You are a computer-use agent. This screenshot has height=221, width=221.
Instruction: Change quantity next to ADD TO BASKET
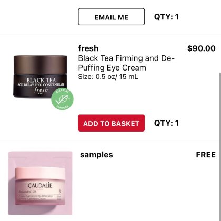166,123
